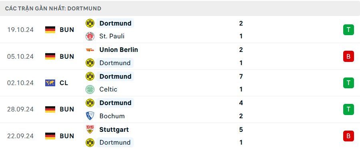Click the Champions League flag icon
Viewport: 360px width, 149px height.
pyautogui.click(x=50, y=83)
